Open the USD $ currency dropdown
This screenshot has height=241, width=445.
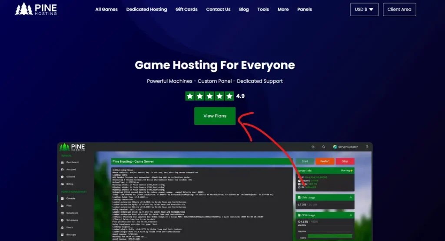tap(364, 10)
